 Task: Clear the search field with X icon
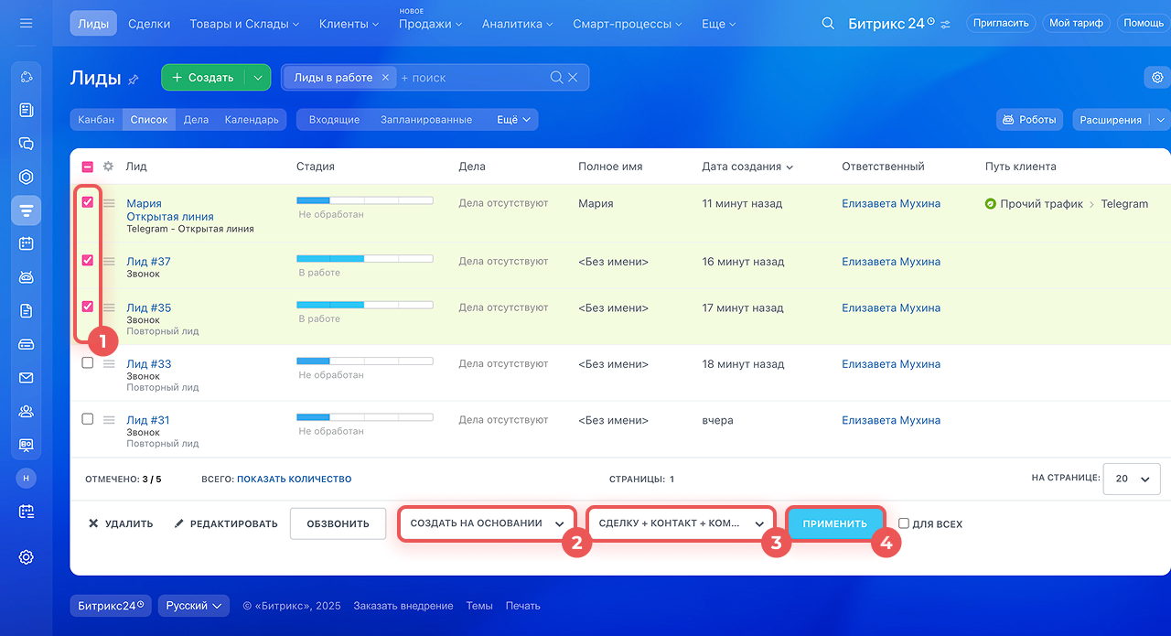573,78
